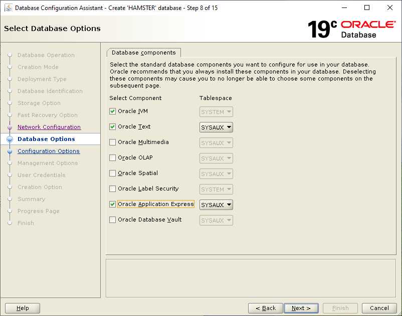Click the Creation Option step
Image resolution: width=402 pixels, height=316 pixels.
click(40, 187)
